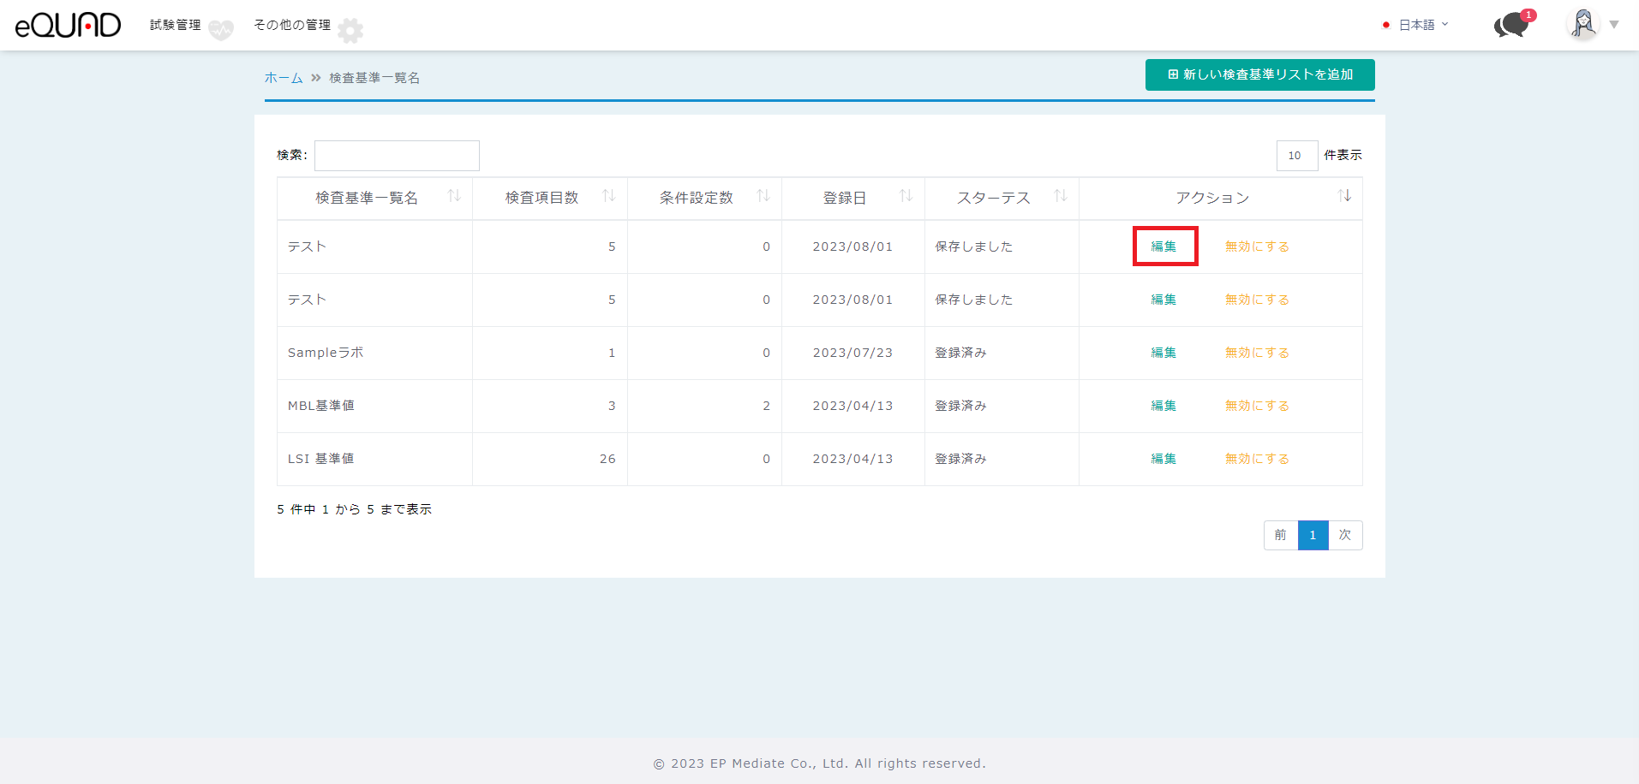
Task: Sort by スターテス column arrows
Action: (1060, 196)
